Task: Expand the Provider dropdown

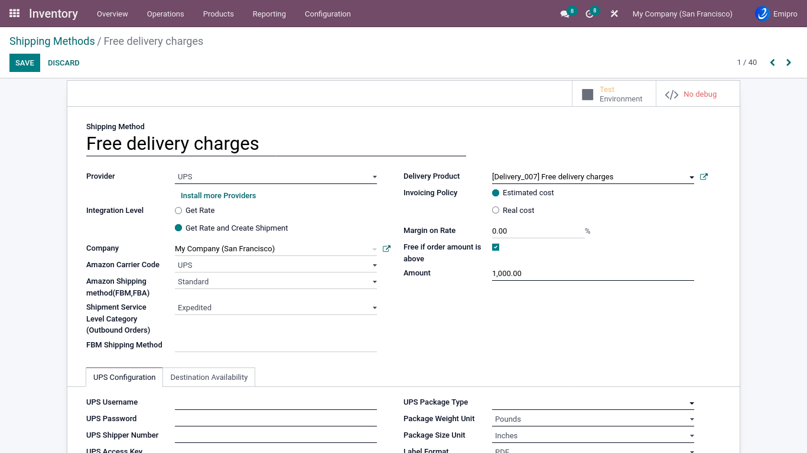Action: pos(276,177)
